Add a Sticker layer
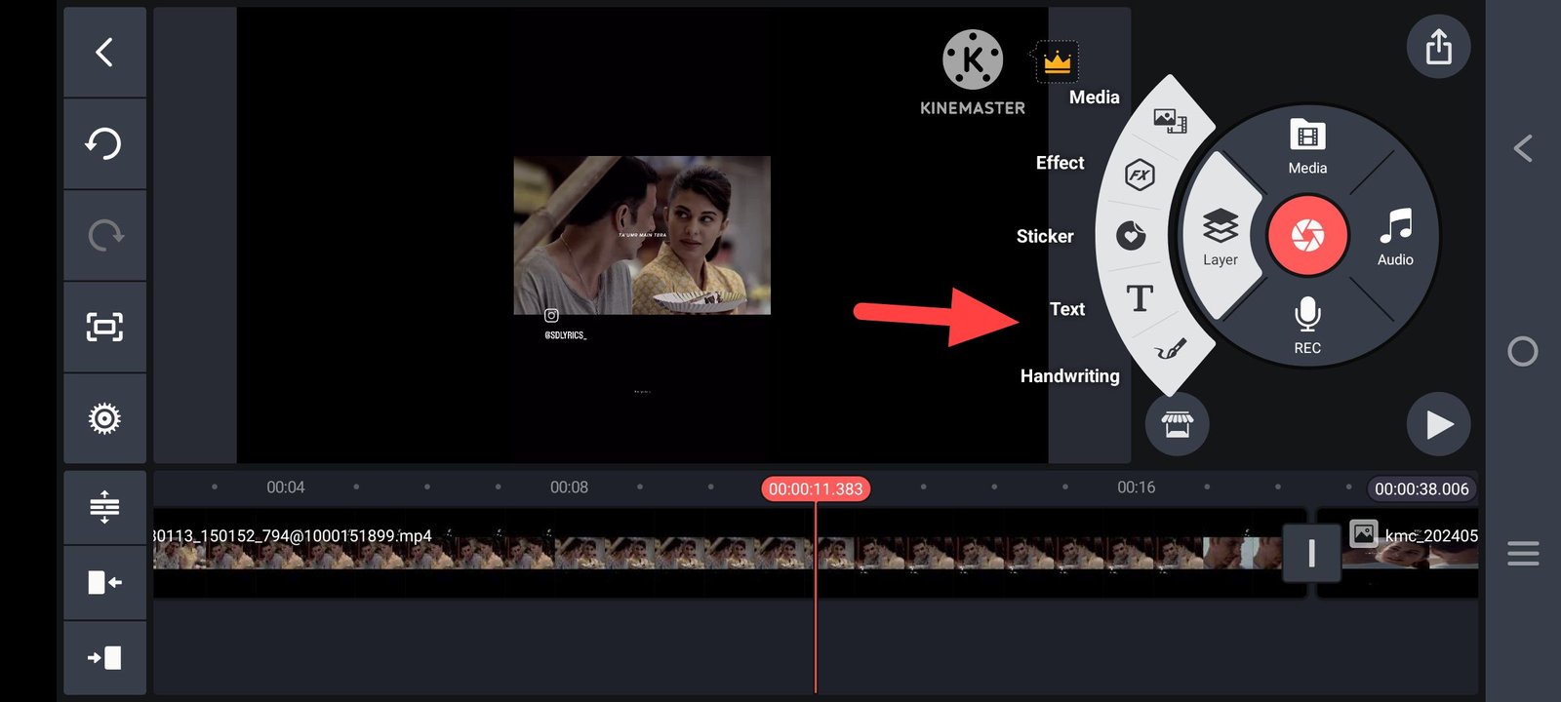 pyautogui.click(x=1131, y=236)
